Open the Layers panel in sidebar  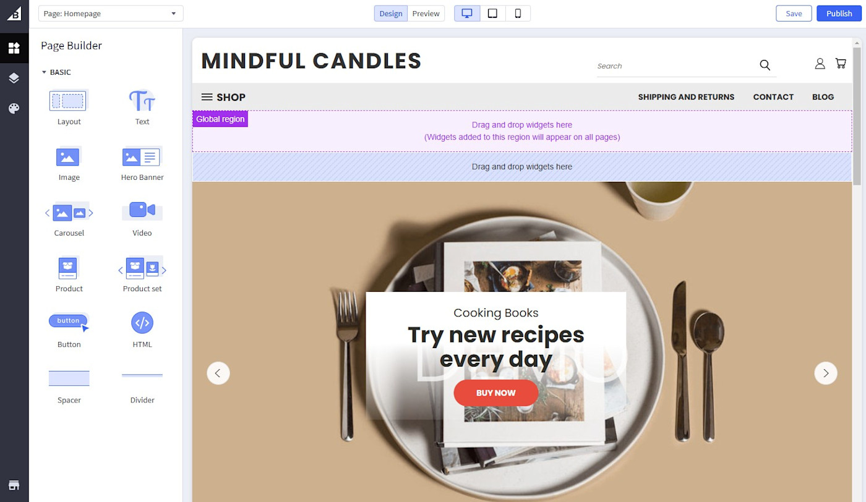click(14, 78)
